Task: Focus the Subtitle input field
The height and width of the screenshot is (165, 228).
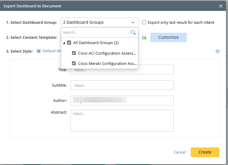Action: (122, 85)
